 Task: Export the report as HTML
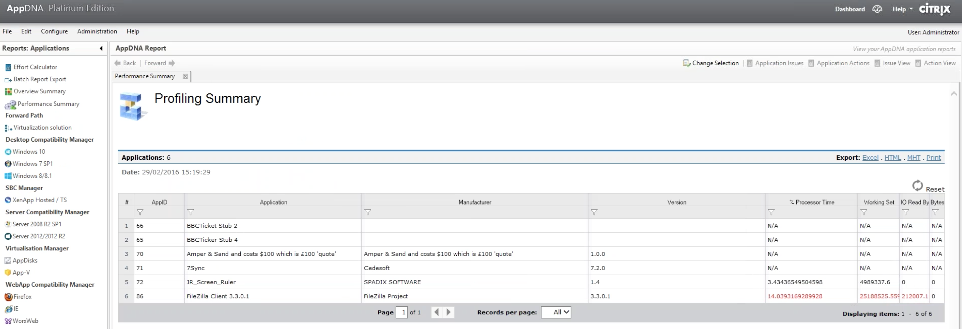click(x=892, y=158)
